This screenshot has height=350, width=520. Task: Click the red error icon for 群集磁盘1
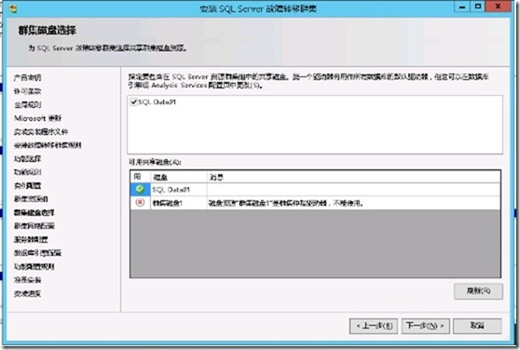click(x=140, y=202)
